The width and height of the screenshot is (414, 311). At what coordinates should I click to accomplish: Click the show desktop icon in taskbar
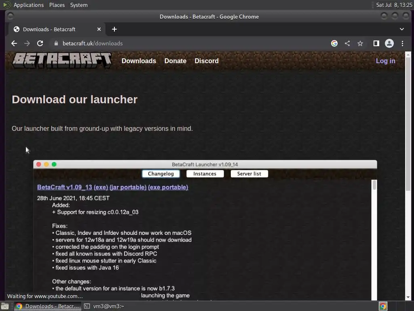point(5,306)
